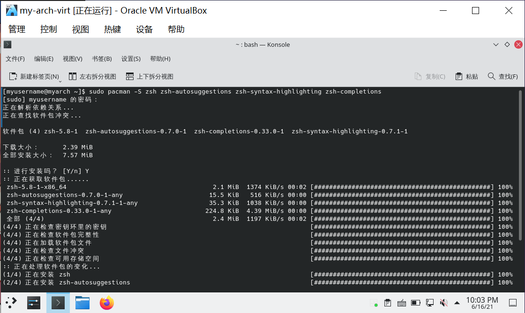
Task: Launch Firefox from the taskbar
Action: 106,303
